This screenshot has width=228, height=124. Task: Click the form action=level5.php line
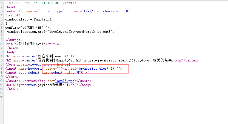(x=39, y=64)
